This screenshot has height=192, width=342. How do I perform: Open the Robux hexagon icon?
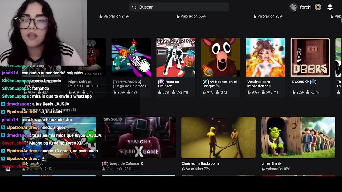[318, 7]
